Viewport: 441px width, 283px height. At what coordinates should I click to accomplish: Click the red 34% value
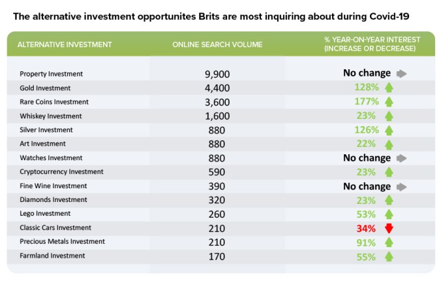pos(366,228)
